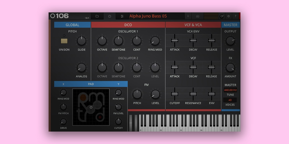Click the Cutoff slider

click(175, 94)
